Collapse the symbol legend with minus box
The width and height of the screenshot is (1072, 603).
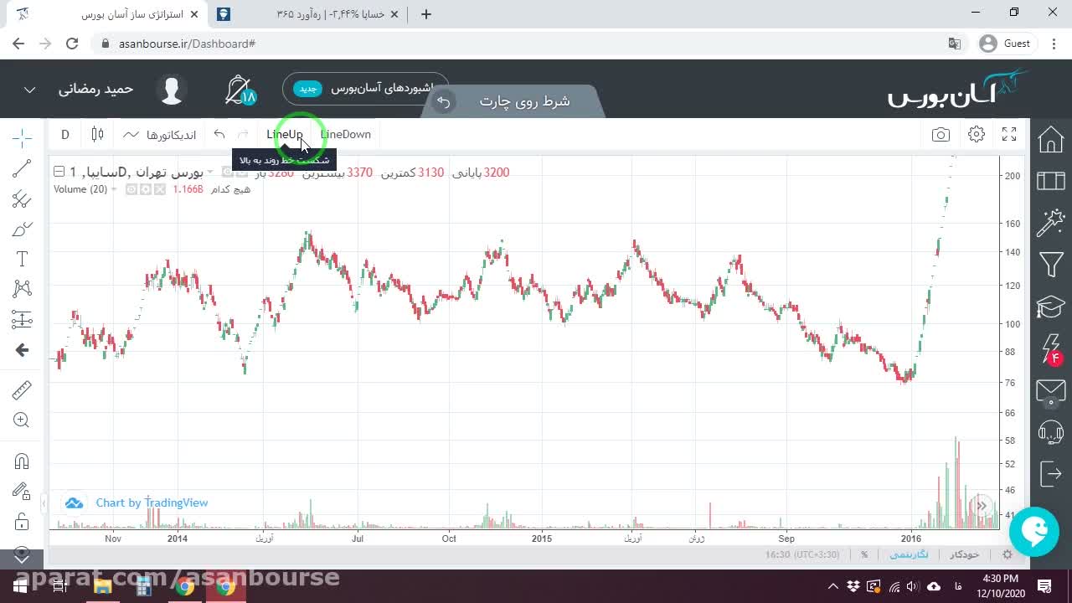coord(59,172)
